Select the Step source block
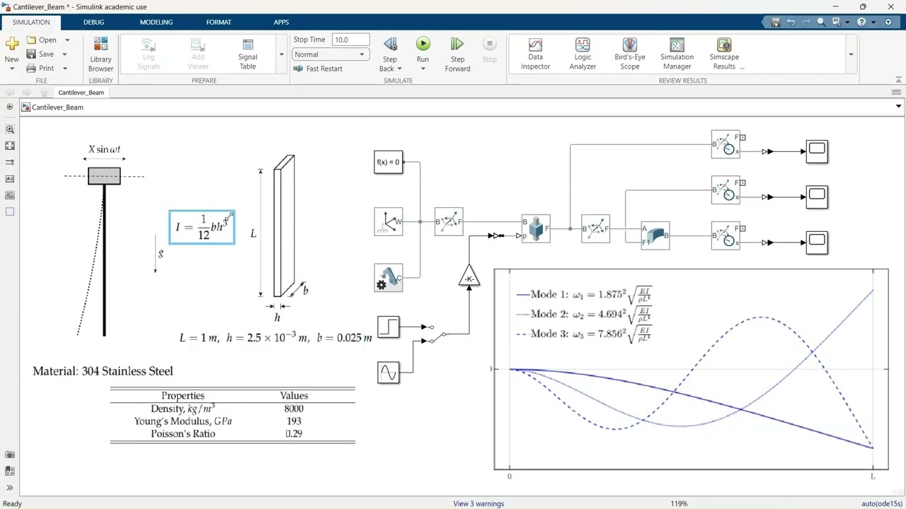 388,327
